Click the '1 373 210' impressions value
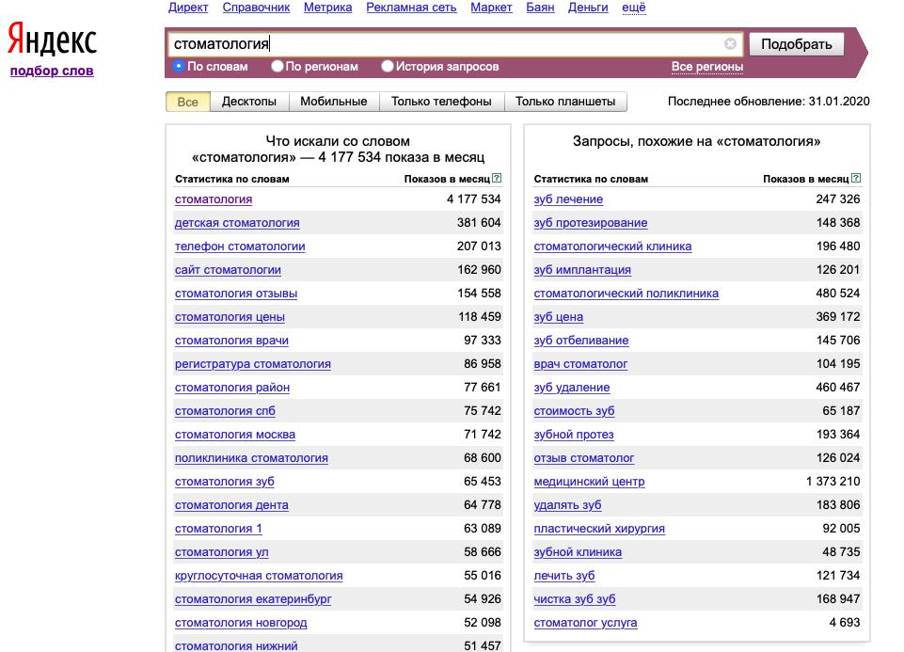Image resolution: width=904 pixels, height=652 pixels. tap(833, 482)
